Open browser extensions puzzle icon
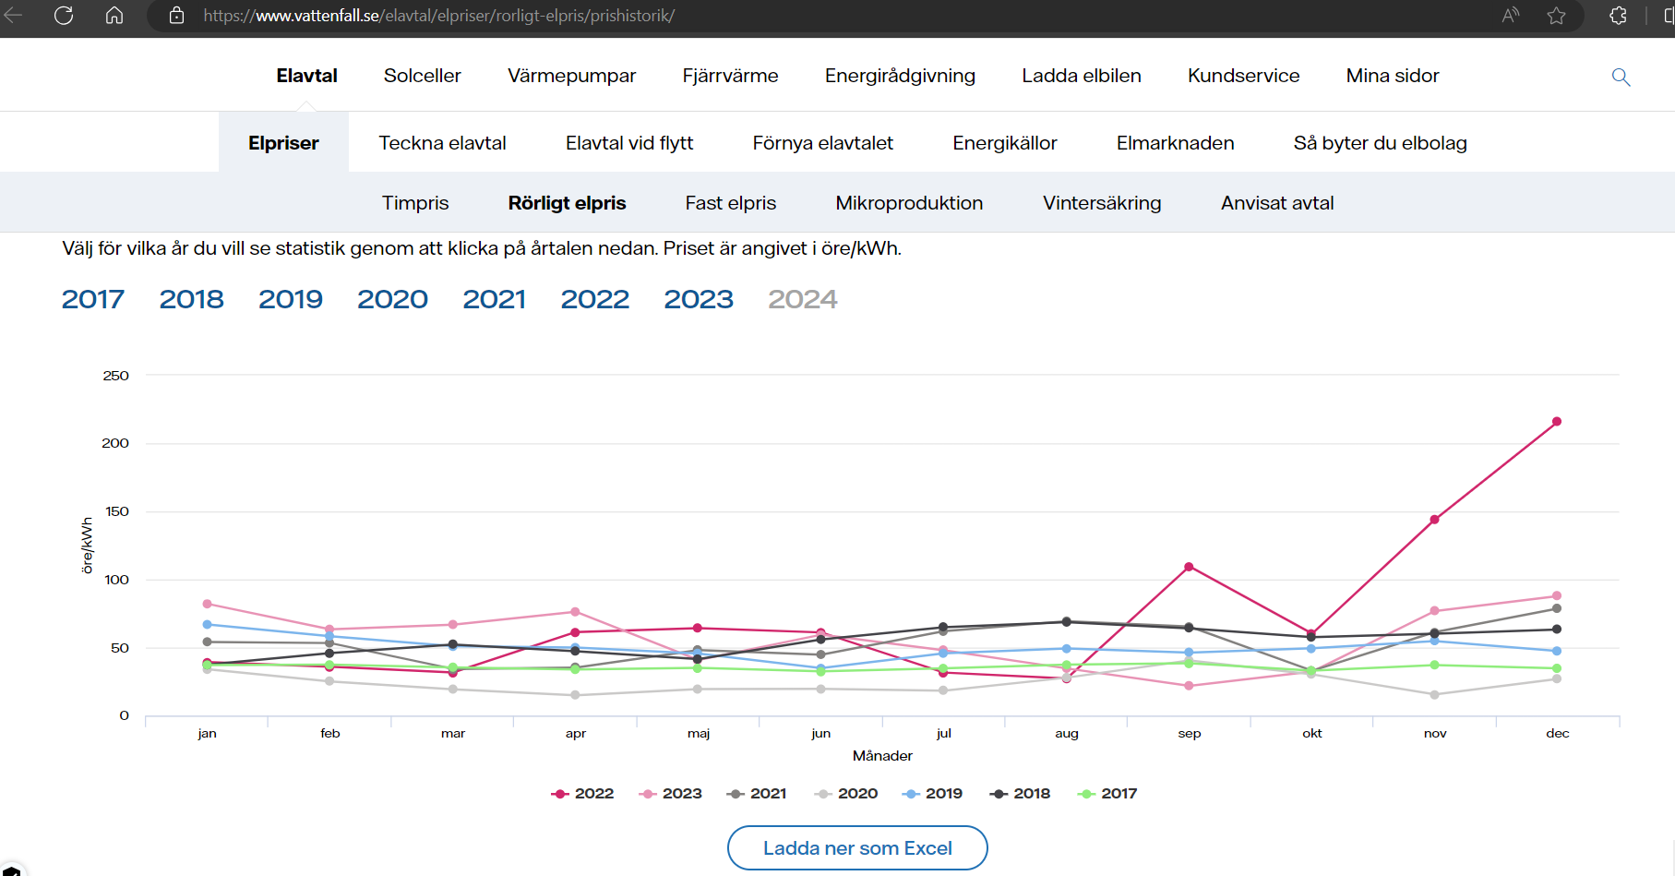 tap(1618, 15)
